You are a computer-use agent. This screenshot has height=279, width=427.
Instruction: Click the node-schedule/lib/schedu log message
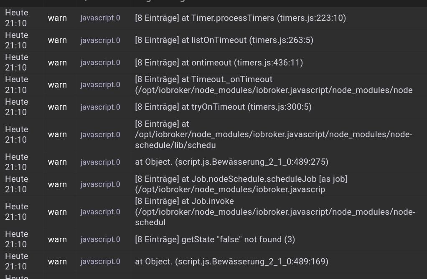point(274,134)
